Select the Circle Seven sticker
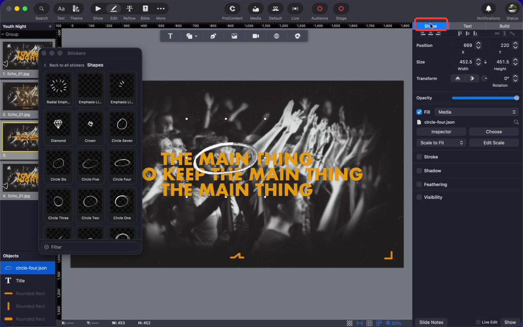This screenshot has width=523, height=327. pos(122,127)
